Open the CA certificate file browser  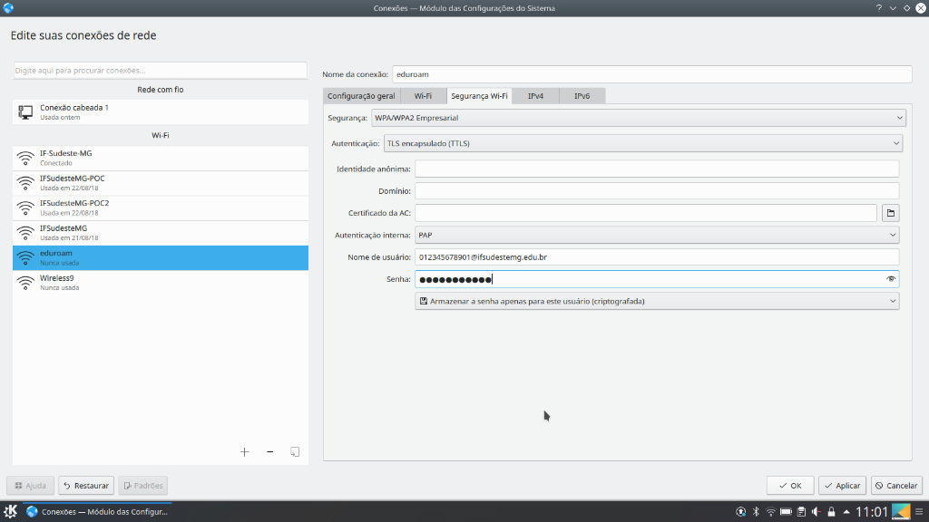[891, 213]
